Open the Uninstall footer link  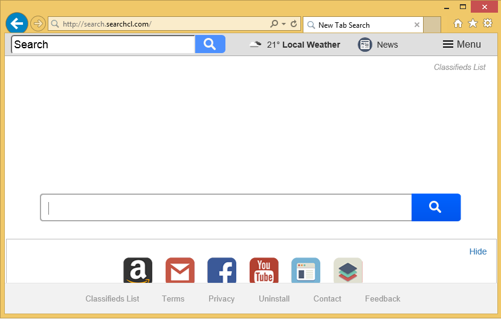[x=274, y=299]
